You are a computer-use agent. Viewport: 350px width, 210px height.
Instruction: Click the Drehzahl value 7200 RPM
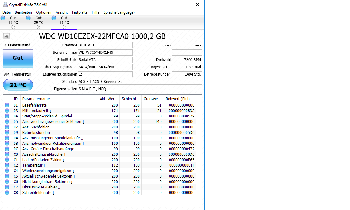pyautogui.click(x=187, y=60)
